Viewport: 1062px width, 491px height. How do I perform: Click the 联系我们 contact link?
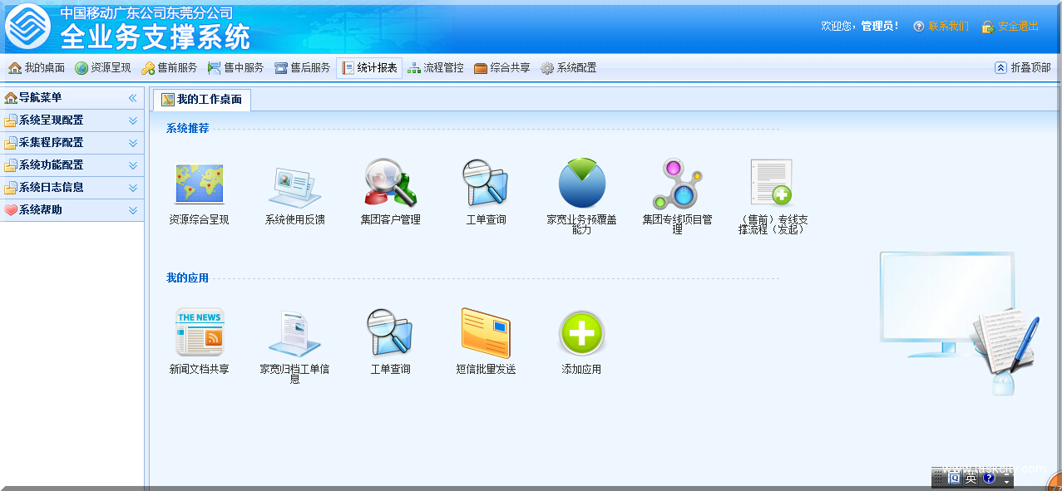[x=948, y=27]
